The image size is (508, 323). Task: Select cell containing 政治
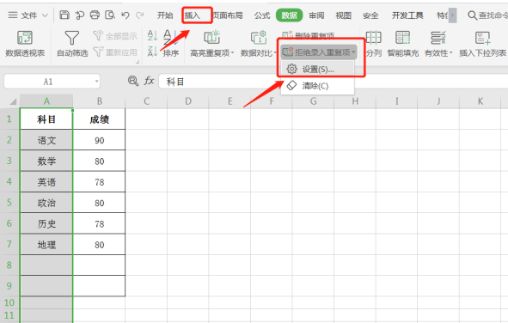point(46,202)
